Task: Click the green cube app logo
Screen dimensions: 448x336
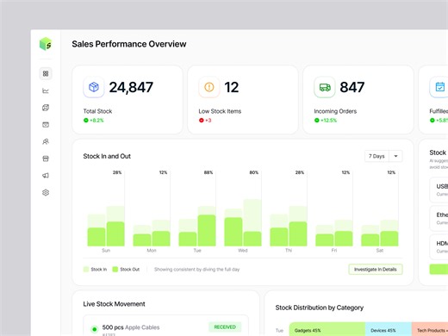Action: tap(46, 44)
